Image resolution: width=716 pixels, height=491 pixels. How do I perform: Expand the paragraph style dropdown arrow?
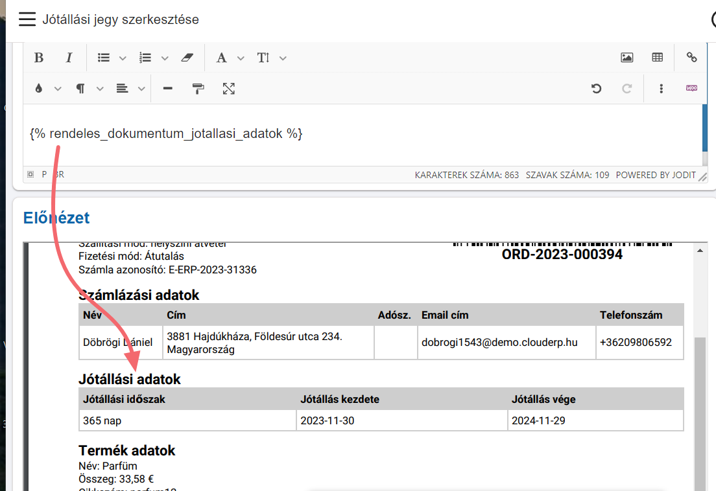(100, 89)
